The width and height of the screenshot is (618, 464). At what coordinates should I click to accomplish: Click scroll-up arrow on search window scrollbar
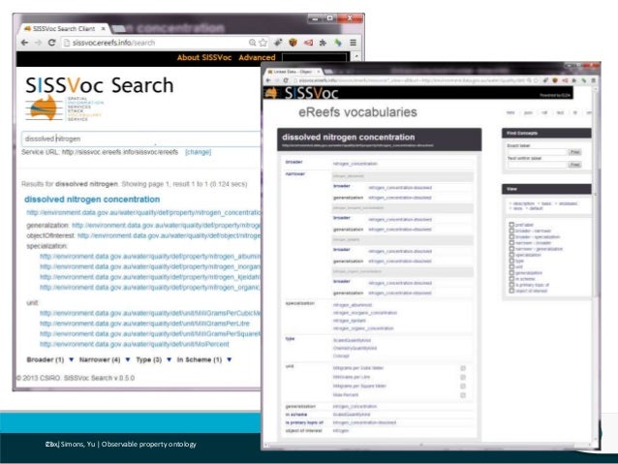click(355, 57)
